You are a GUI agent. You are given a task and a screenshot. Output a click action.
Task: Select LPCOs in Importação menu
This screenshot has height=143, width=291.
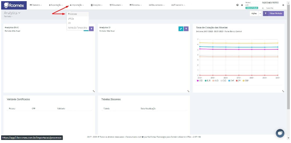pyautogui.click(x=78, y=19)
